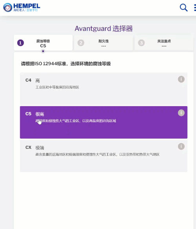This screenshot has height=229, width=196.
Task: Show info for C4 corrosion category
Action: [x=181, y=79]
